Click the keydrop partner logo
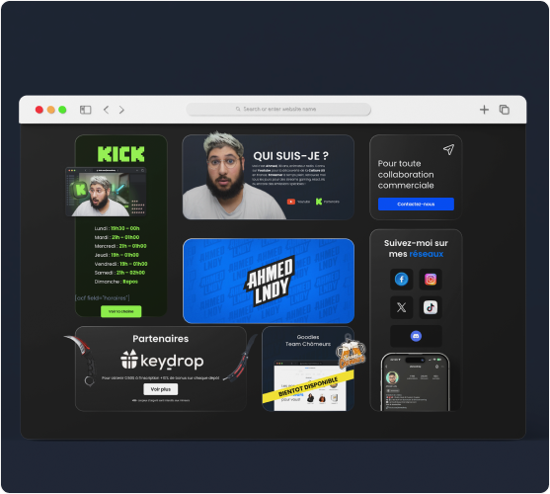Viewport: 550px width, 494px height. pyautogui.click(x=162, y=361)
